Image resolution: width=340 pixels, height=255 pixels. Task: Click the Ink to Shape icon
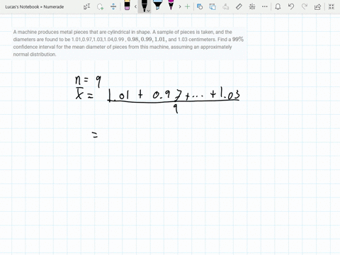(212, 6)
